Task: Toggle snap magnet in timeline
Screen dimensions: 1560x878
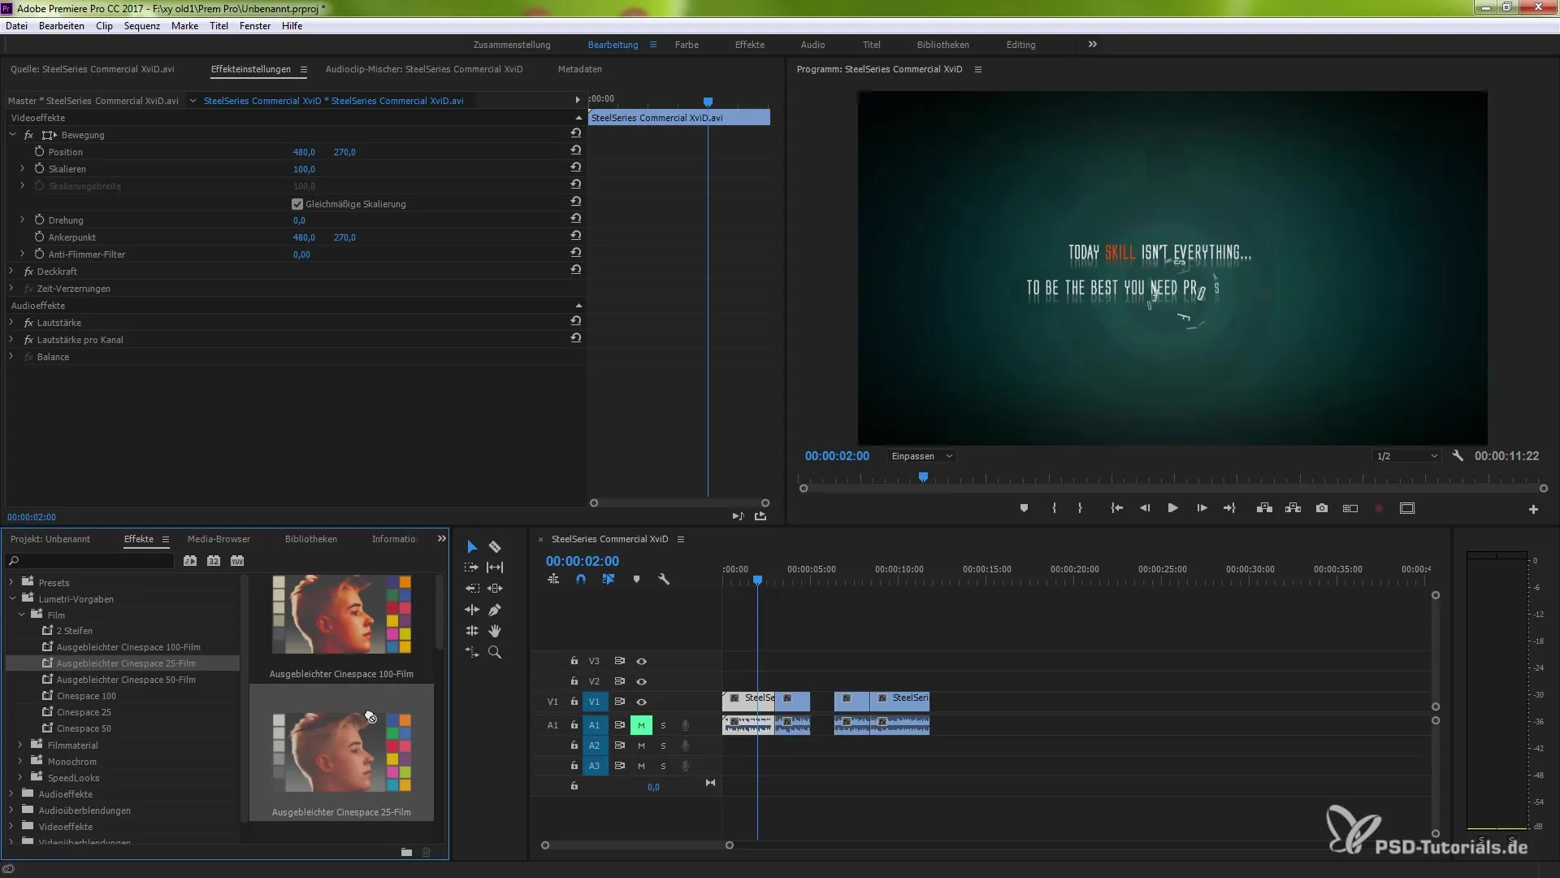Action: click(x=581, y=580)
